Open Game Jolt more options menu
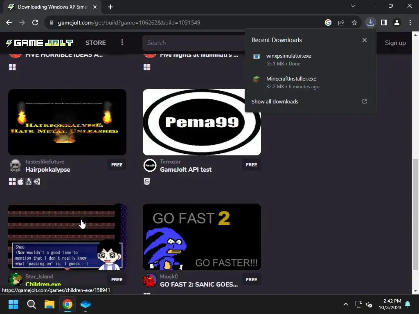Image resolution: width=419 pixels, height=314 pixels. 122,43
